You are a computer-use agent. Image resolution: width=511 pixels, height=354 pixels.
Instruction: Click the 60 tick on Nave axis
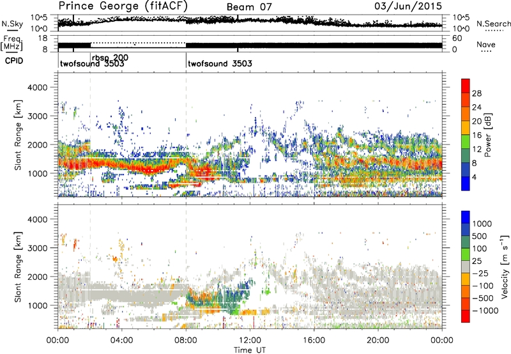coord(457,38)
